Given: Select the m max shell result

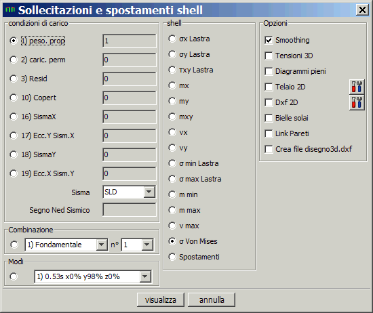Looking at the screenshot, I should (172, 210).
